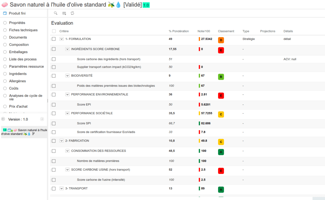Toggle the select-all checkbox beside Critère header
The height and width of the screenshot is (200, 325).
pos(54,31)
